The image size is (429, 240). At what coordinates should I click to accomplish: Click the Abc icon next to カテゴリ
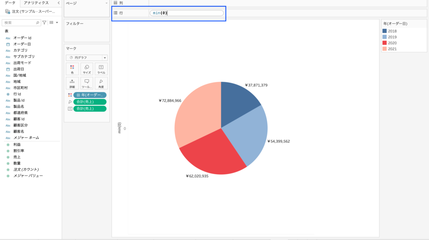[8, 51]
